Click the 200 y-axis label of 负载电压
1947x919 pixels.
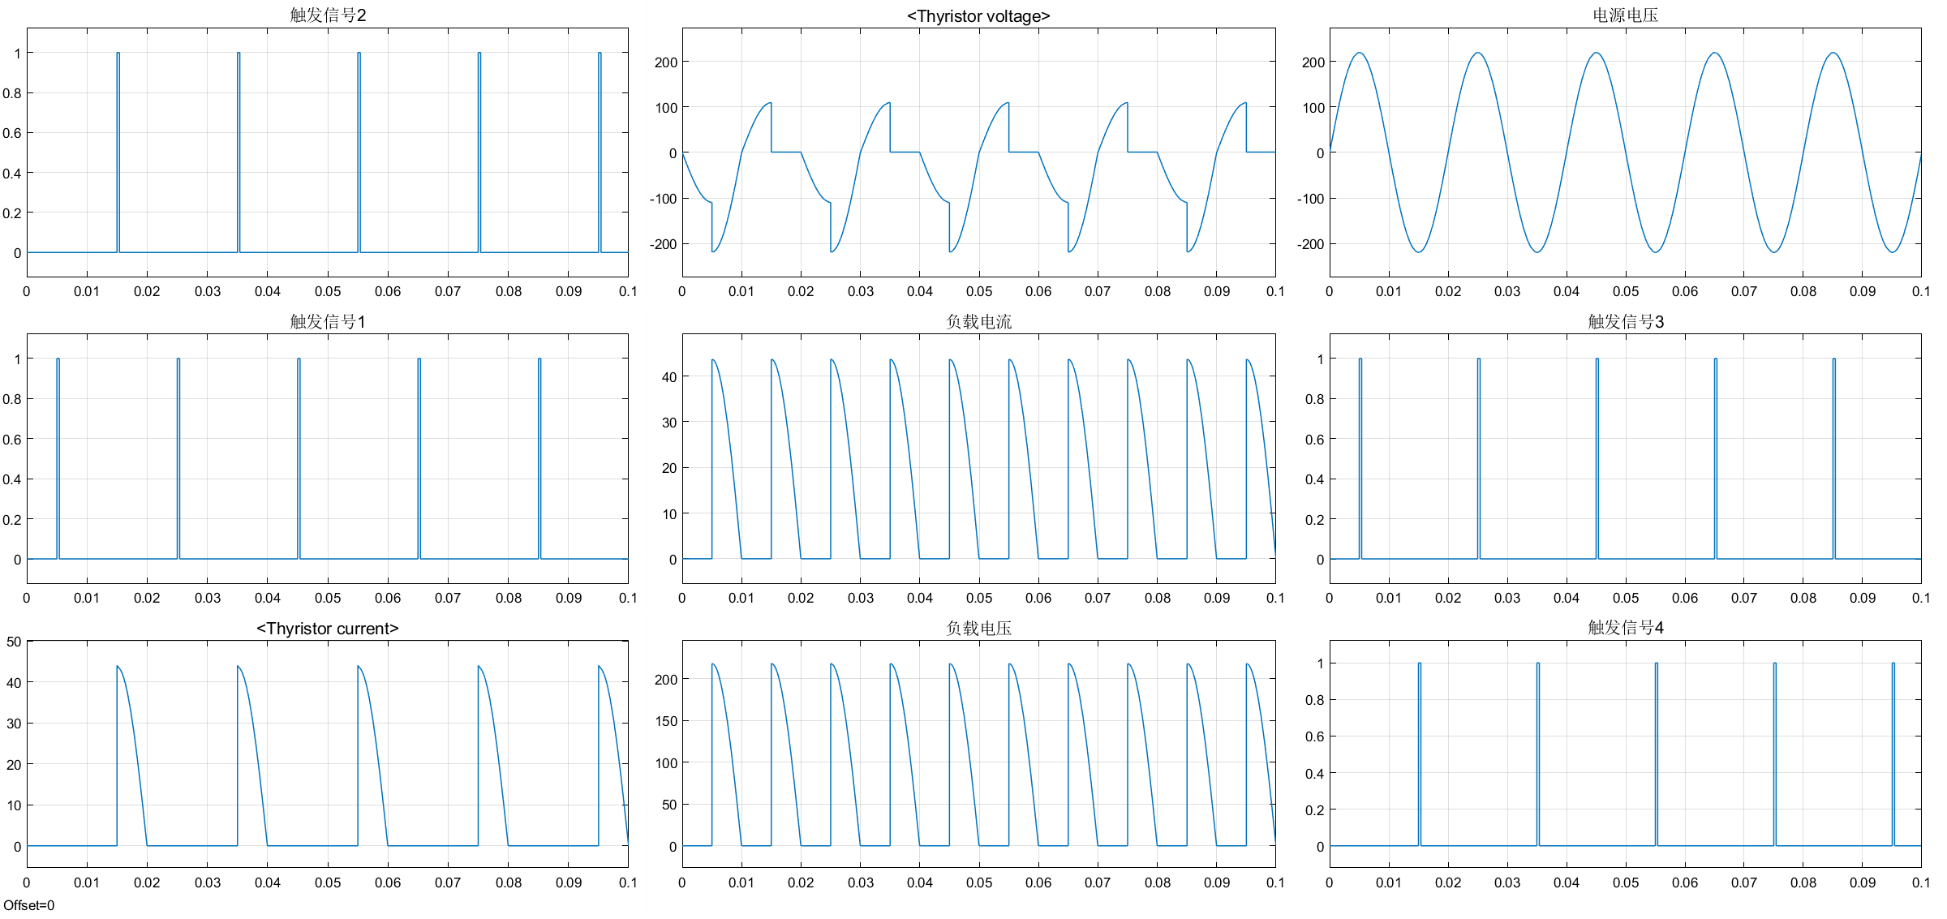pyautogui.click(x=665, y=680)
